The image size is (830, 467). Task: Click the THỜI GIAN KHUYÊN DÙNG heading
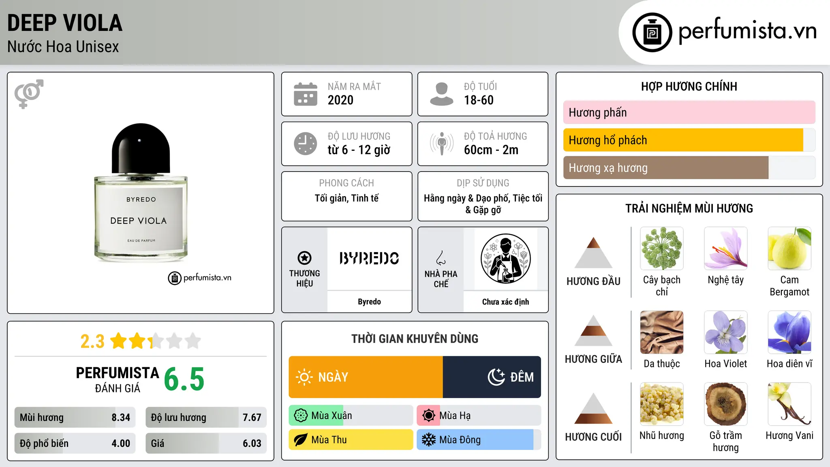tap(415, 338)
